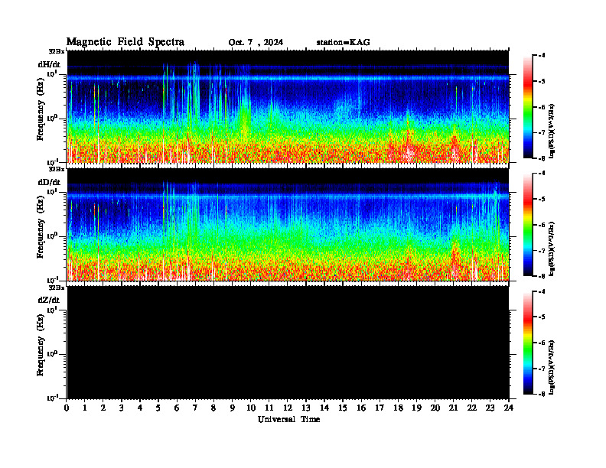
Task: Click the color scale bar beside dZ/dt
Action: tap(528, 343)
